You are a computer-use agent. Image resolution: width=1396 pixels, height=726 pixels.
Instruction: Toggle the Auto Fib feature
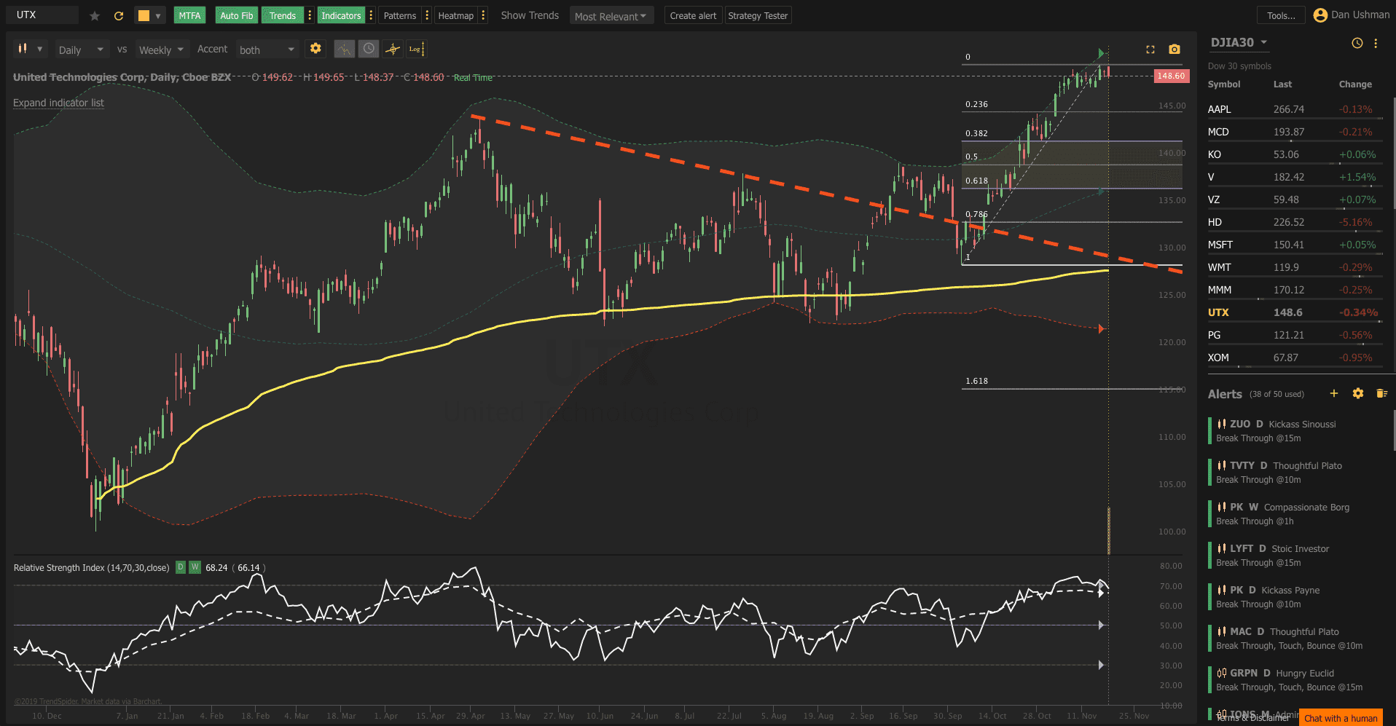[236, 15]
